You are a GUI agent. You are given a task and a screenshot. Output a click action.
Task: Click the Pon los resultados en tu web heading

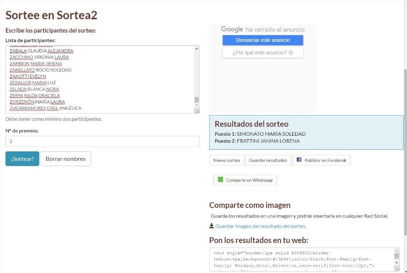point(258,240)
